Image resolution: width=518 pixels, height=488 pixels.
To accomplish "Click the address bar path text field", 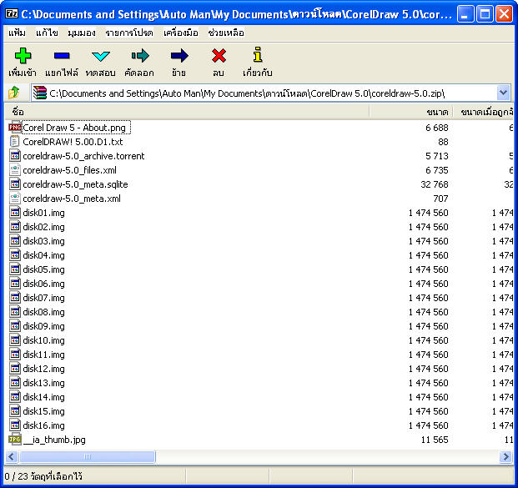I will tap(271, 93).
